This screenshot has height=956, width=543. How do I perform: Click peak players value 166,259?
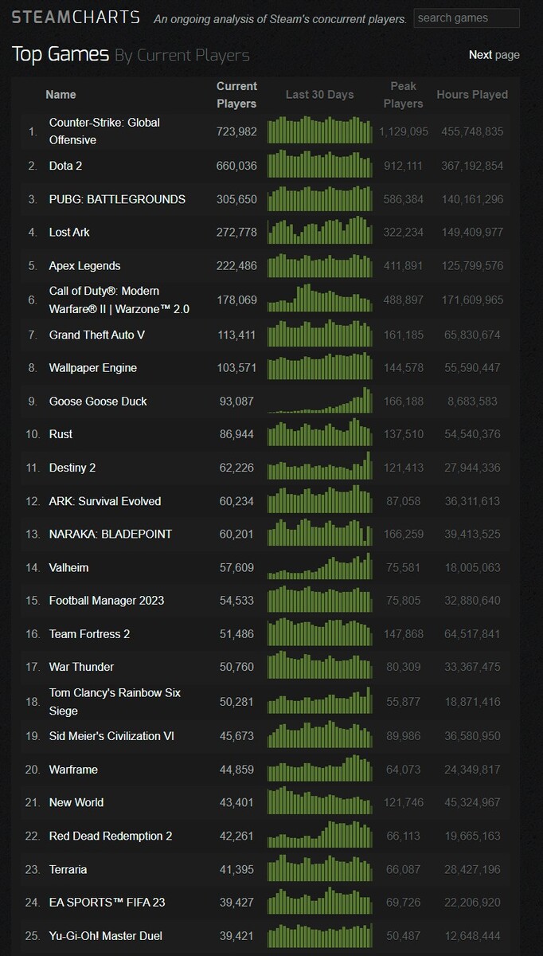(404, 534)
